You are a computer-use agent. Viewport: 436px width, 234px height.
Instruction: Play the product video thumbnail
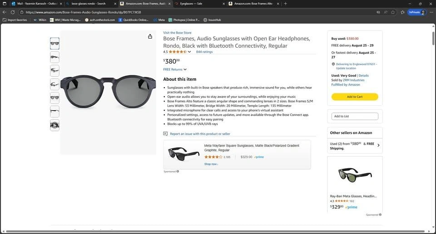pos(54,125)
